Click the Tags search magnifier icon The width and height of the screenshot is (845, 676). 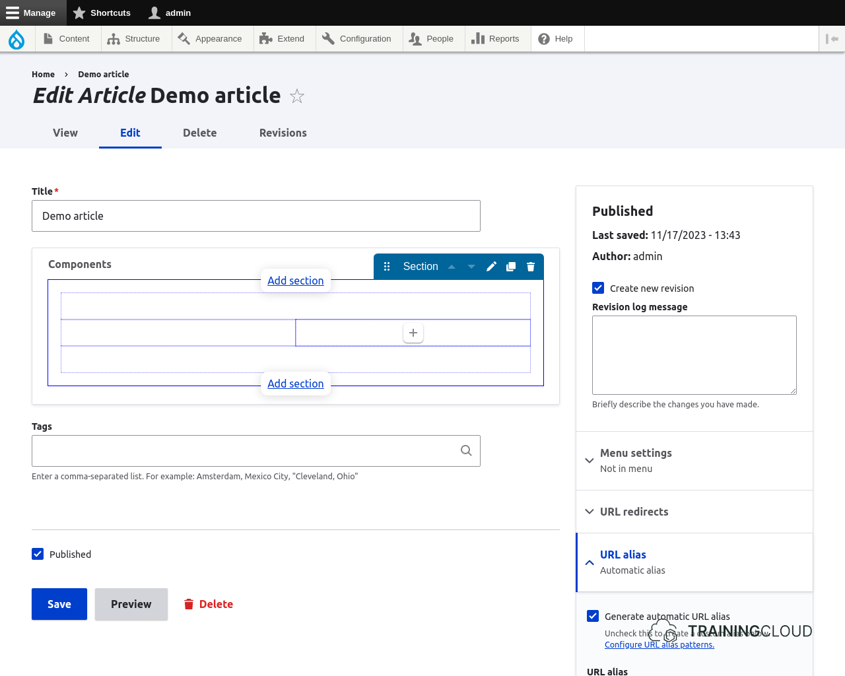pos(466,450)
